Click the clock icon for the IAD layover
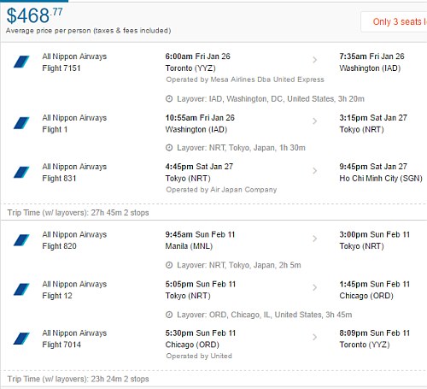The width and height of the screenshot is (427, 389). [169, 99]
